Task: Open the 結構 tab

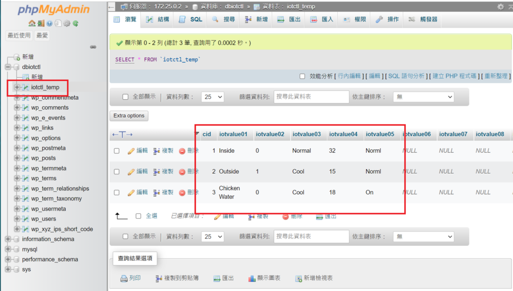Action: click(158, 19)
